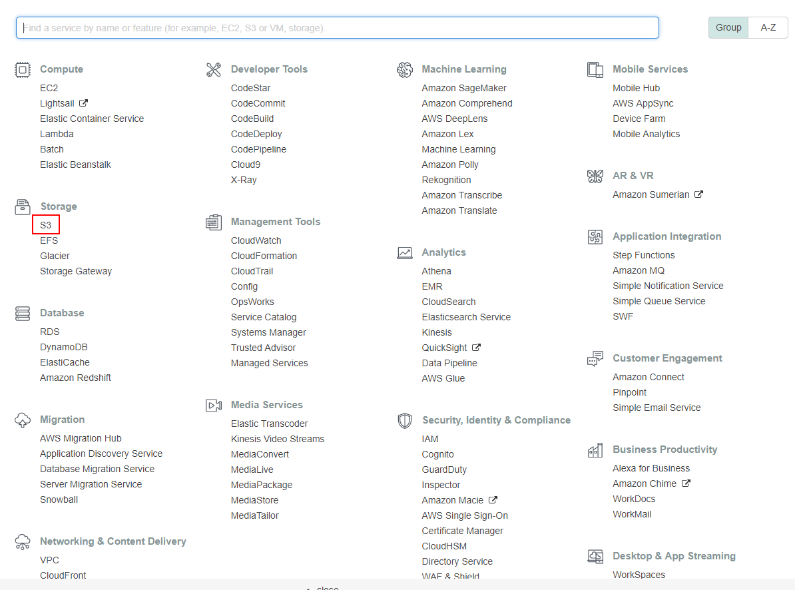The width and height of the screenshot is (795, 590).
Task: Click the Networking & Content Delivery icon
Action: click(23, 542)
